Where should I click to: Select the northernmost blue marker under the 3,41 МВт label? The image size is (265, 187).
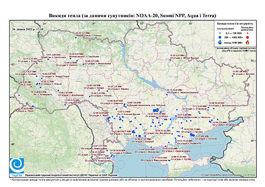[76, 38]
